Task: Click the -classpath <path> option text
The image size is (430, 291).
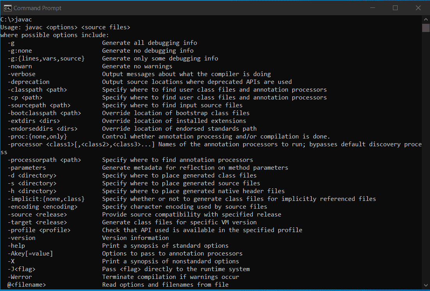Action: [x=37, y=89]
